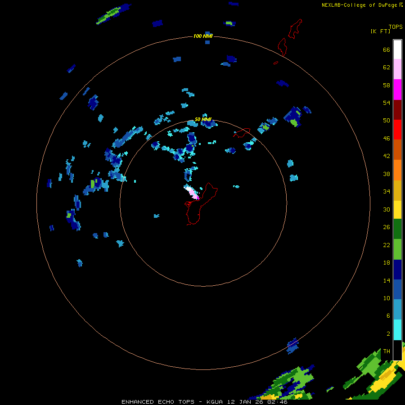405x405 pixels.
Task: Click the black TH threshold swatch
Action: point(397,350)
